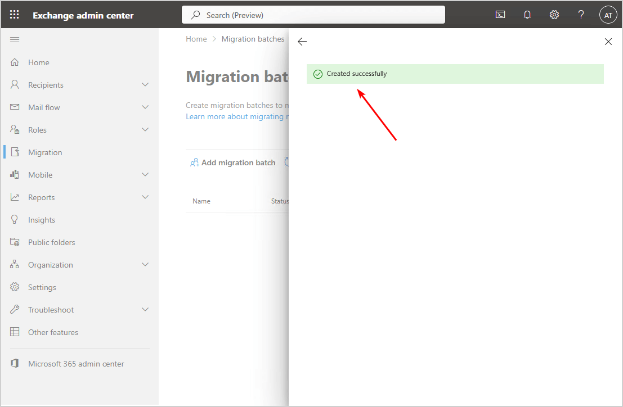Expand the Recipients section chevron
The image size is (623, 407).
click(145, 85)
